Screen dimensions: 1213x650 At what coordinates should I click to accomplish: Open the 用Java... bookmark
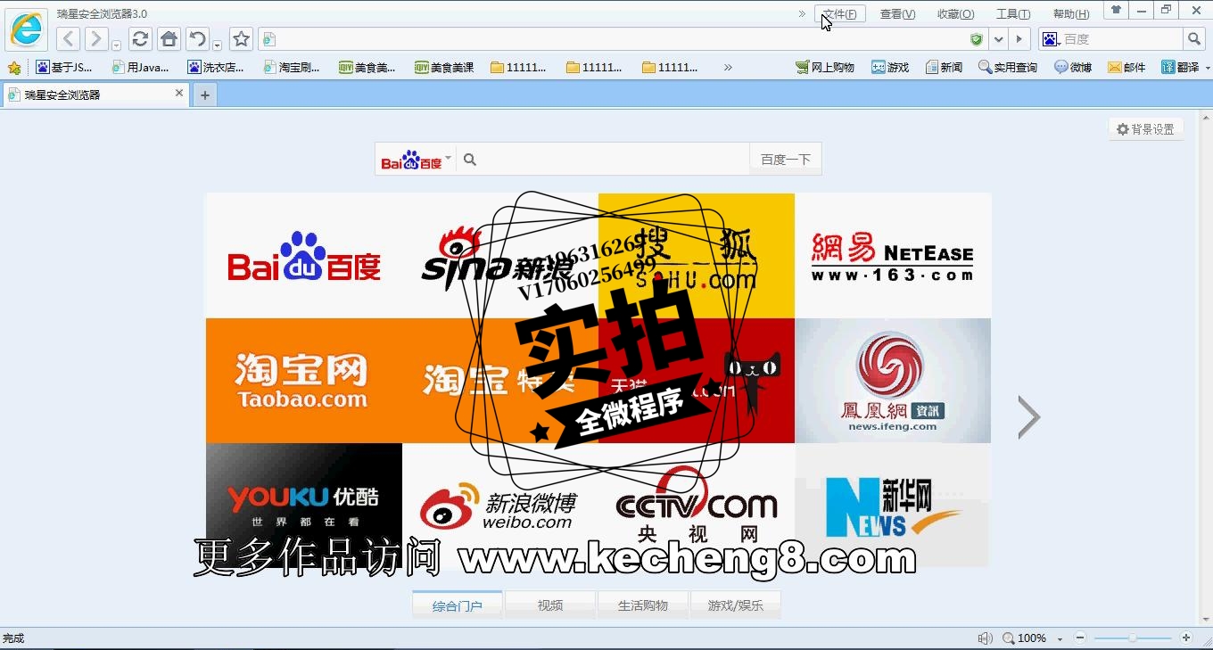pyautogui.click(x=140, y=68)
